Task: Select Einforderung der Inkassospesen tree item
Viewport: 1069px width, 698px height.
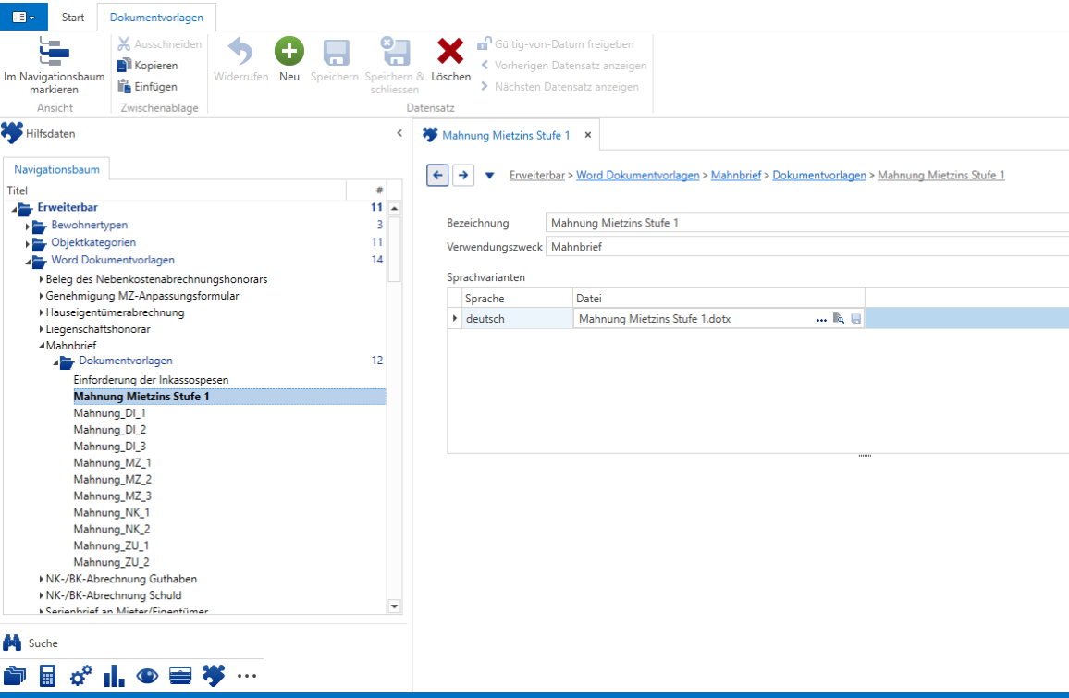Action: click(x=152, y=380)
